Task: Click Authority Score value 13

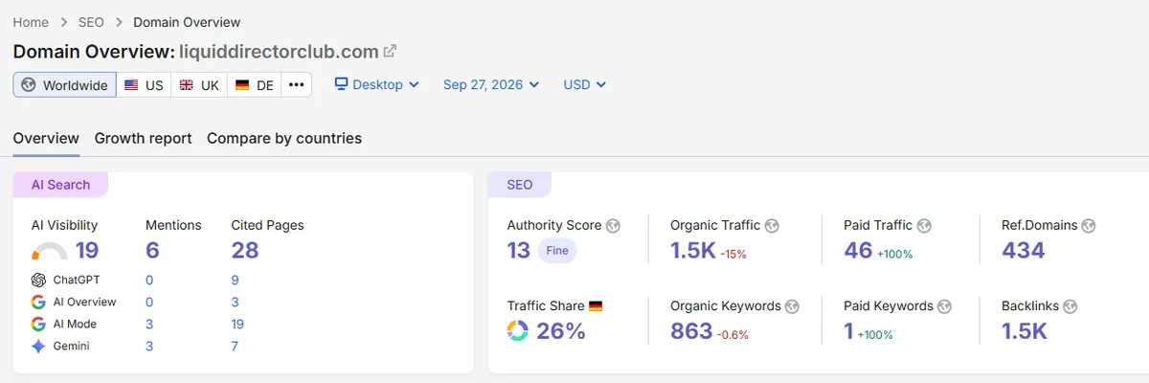Action: point(519,251)
